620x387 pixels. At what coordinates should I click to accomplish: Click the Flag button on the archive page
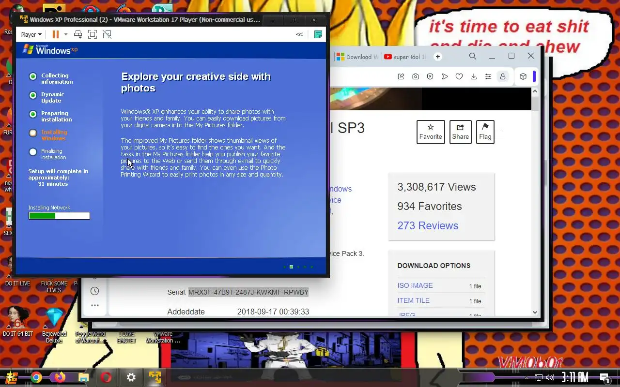(485, 132)
